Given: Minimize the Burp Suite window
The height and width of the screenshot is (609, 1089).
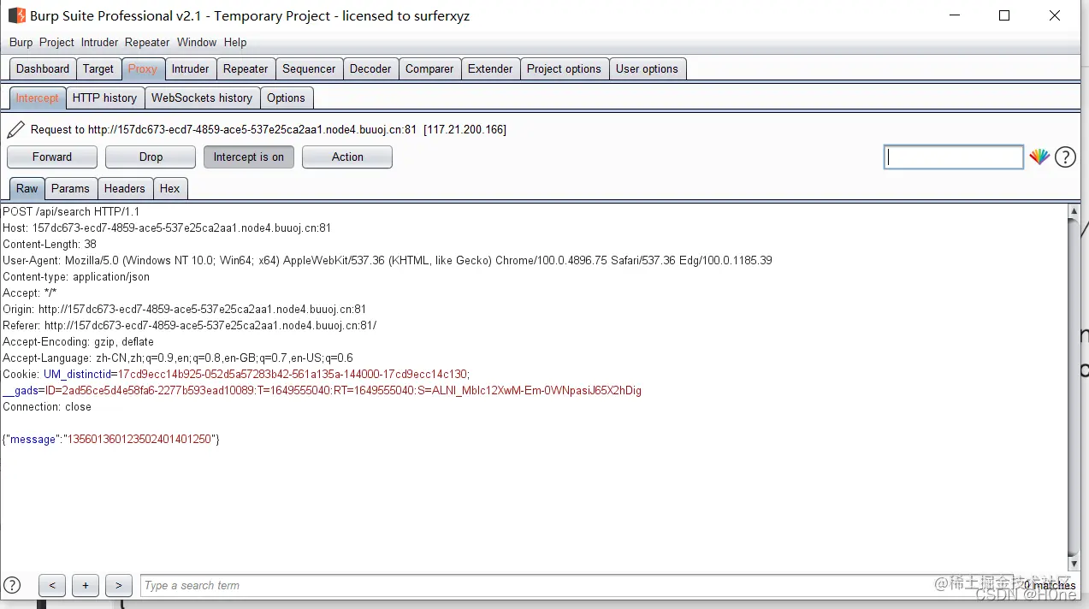Looking at the screenshot, I should click(955, 15).
